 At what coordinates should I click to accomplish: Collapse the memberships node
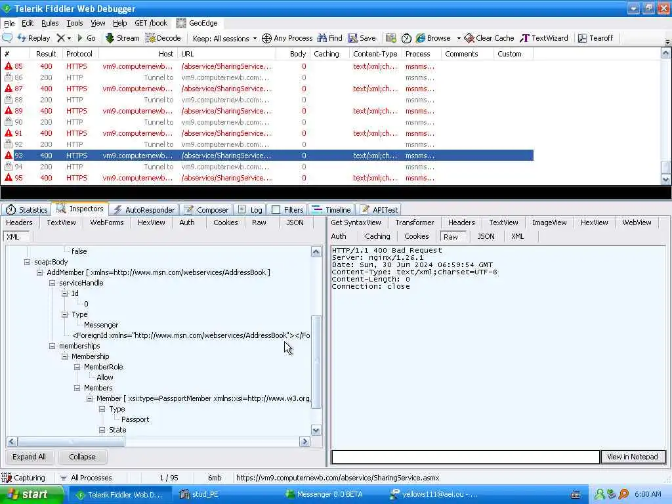(x=52, y=346)
